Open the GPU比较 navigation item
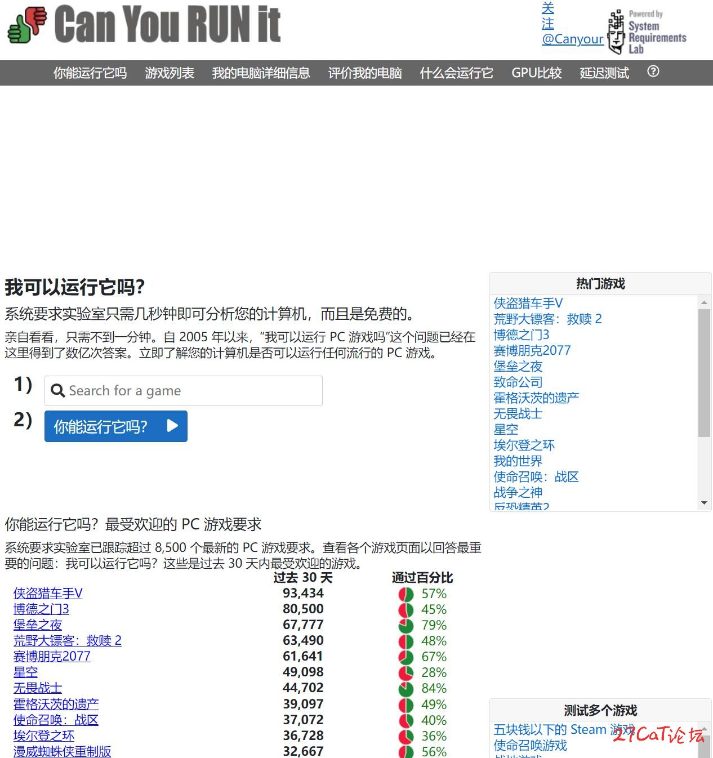This screenshot has width=713, height=758. pyautogui.click(x=537, y=73)
